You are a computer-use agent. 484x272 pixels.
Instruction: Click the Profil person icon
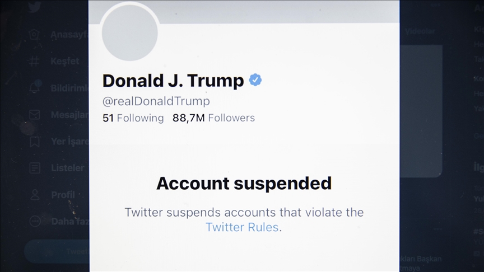(35, 195)
